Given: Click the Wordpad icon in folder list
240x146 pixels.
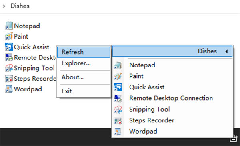Looking at the screenshot, I should [9, 89].
